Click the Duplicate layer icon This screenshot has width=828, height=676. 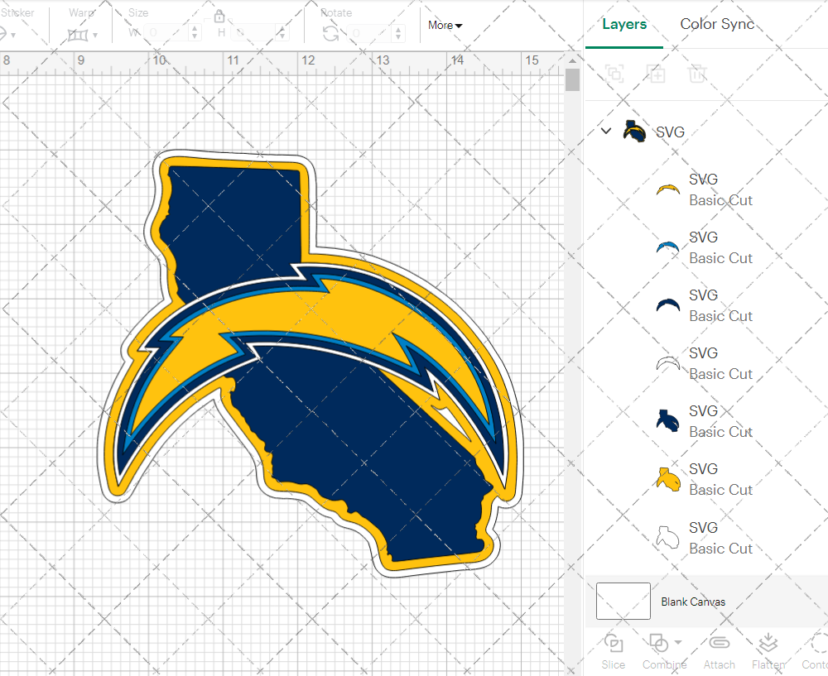(x=656, y=74)
